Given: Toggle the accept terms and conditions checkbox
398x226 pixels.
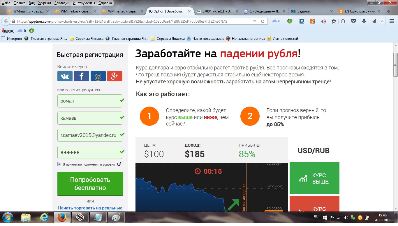Looking at the screenshot, I should tap(59, 164).
